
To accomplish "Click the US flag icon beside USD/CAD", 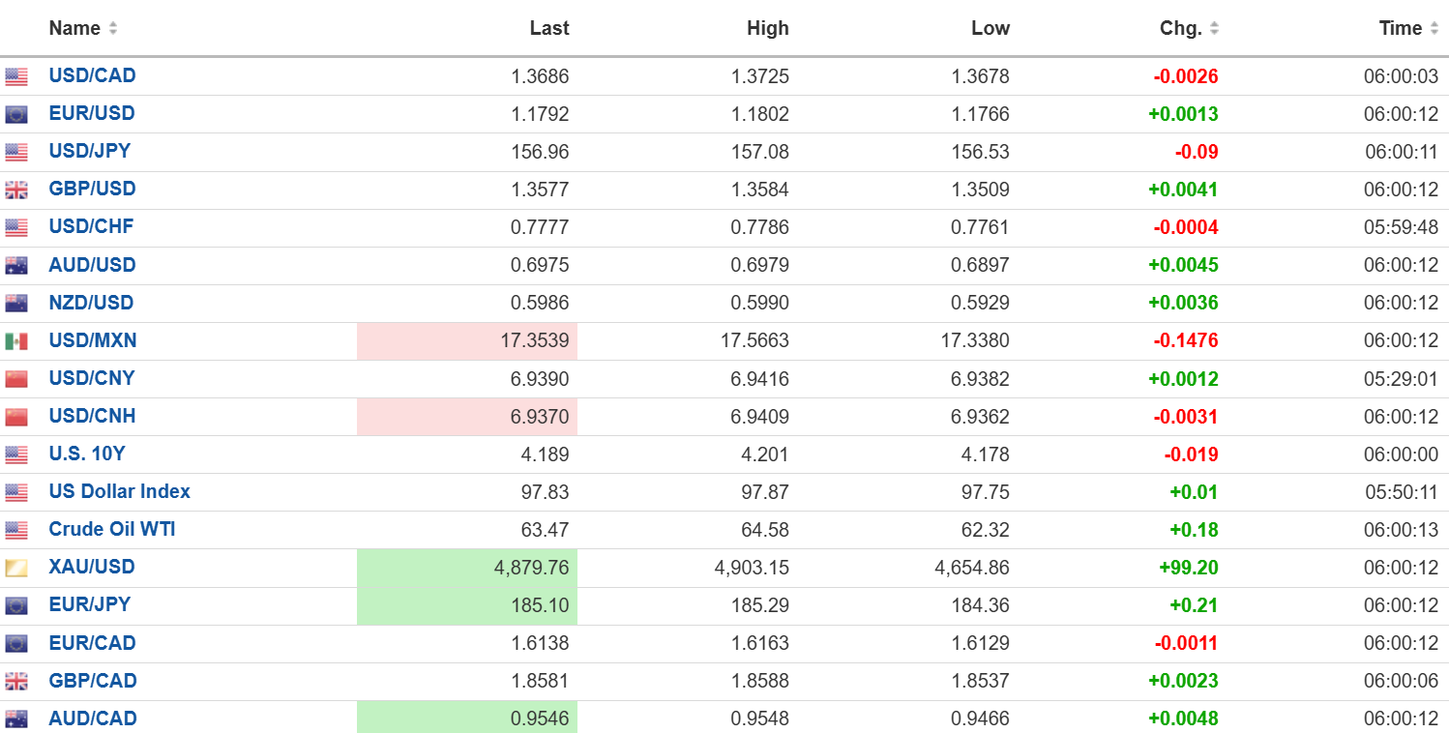I will click(x=16, y=76).
